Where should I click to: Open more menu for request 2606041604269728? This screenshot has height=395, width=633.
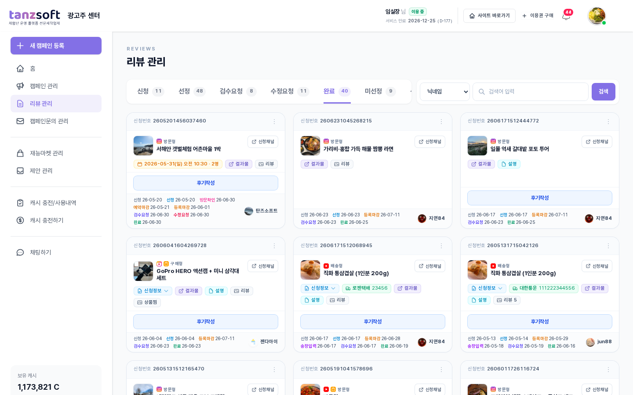click(274, 246)
